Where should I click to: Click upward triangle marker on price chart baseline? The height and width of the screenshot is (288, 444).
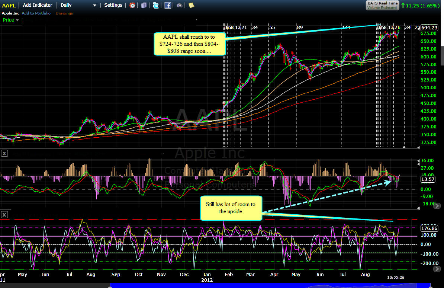404,147
